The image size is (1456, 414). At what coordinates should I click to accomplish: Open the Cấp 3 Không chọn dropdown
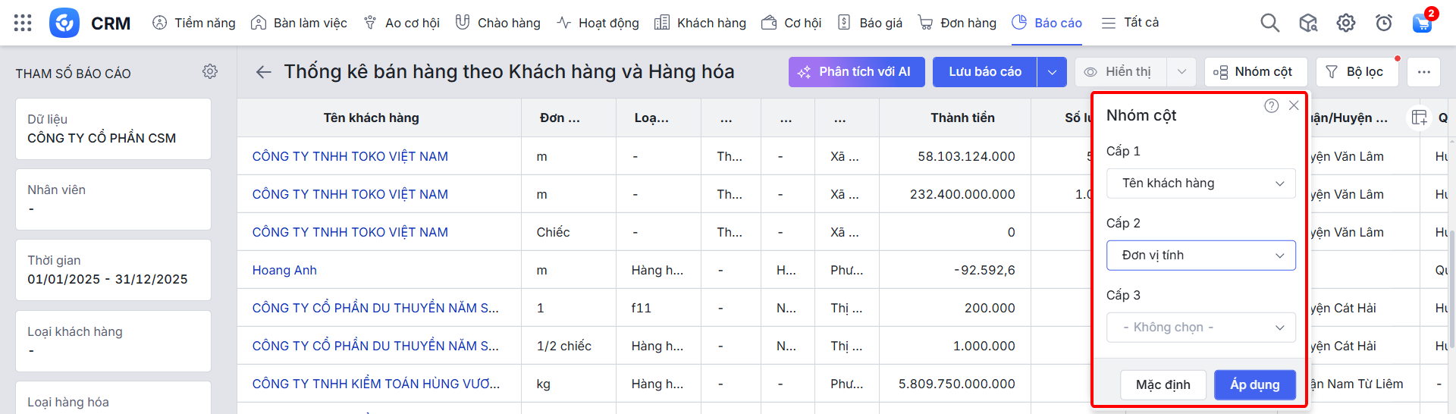(1200, 328)
